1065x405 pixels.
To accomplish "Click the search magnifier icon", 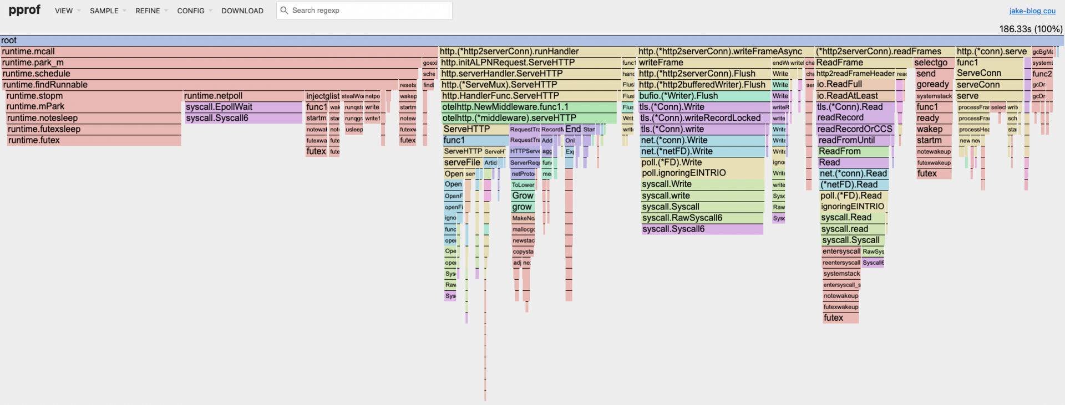I will (284, 11).
